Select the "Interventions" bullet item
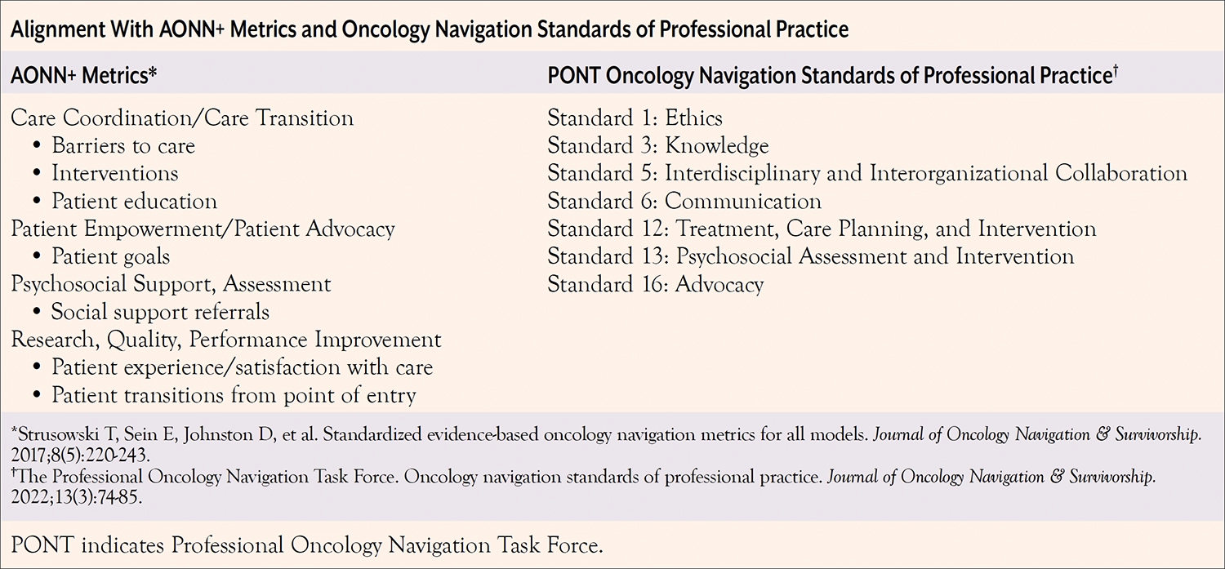Viewport: 1225px width, 569px height. pyautogui.click(x=115, y=174)
